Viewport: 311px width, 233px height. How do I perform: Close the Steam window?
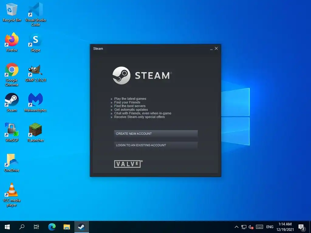tap(216, 48)
